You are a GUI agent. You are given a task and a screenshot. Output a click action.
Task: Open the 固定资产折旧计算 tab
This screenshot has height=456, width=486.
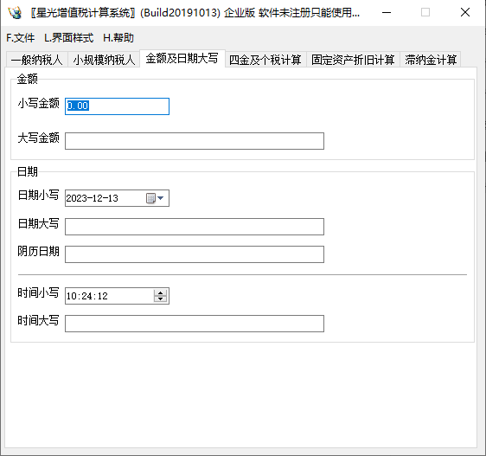point(353,60)
